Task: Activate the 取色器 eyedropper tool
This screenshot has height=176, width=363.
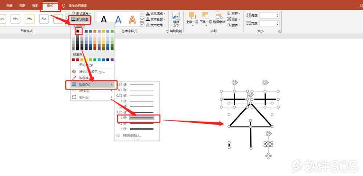Action: (93, 78)
